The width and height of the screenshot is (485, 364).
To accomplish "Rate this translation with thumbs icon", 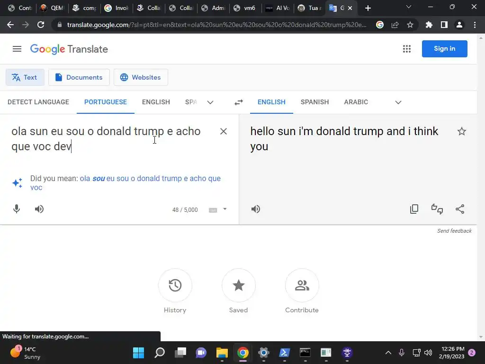I will (x=437, y=209).
